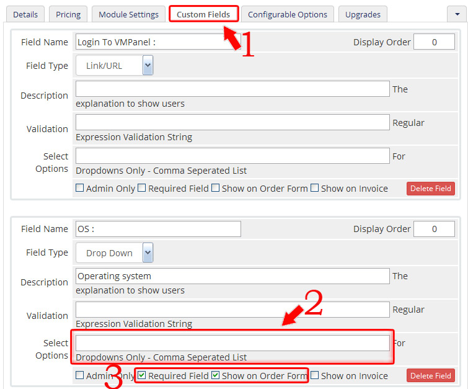Click the Select Options input for OS field

(x=232, y=343)
